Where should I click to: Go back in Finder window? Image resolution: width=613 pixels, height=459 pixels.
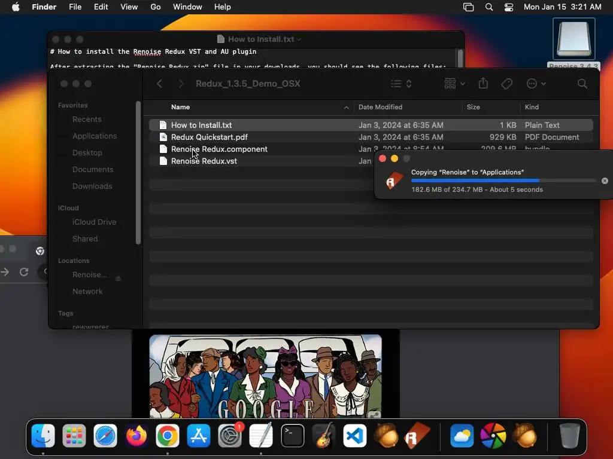pos(159,84)
